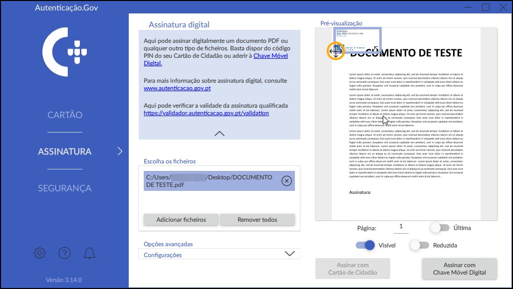
Task: Open the validador.autenticacao.gov.pt validation link
Action: [206, 113]
